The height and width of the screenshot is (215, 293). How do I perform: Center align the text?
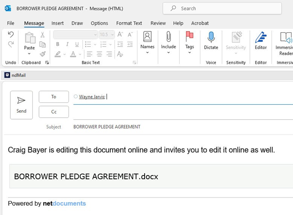pos(100,54)
